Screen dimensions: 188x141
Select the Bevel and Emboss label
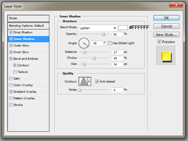(26, 58)
